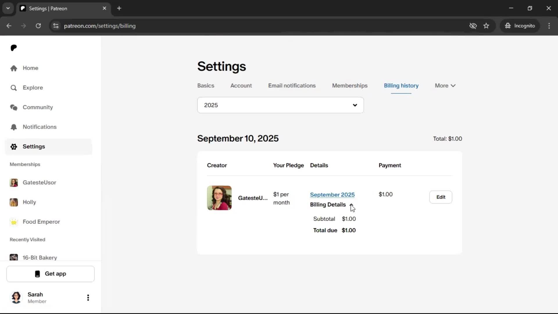The height and width of the screenshot is (314, 558).
Task: Reload the page
Action: pos(38,26)
